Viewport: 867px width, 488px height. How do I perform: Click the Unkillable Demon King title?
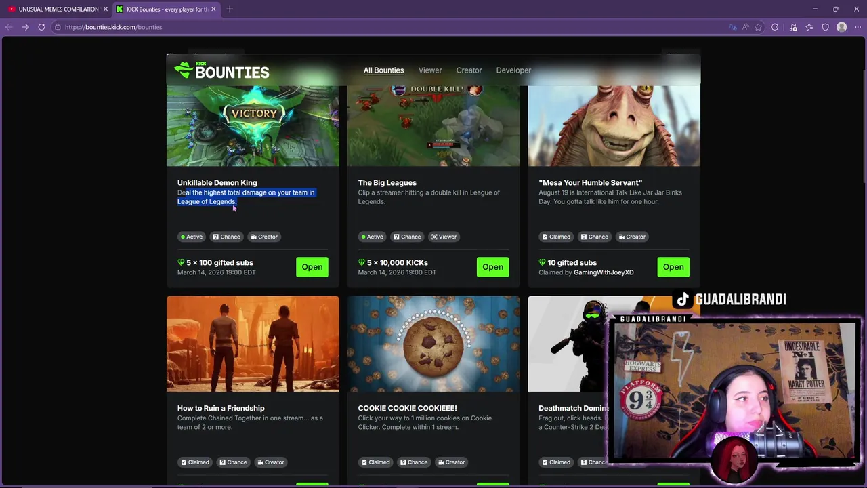point(217,182)
